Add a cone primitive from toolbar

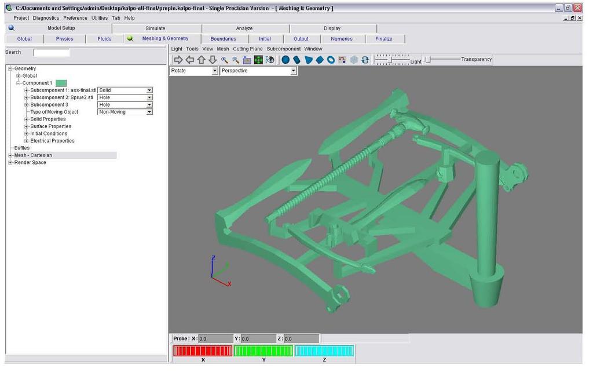[x=309, y=60]
